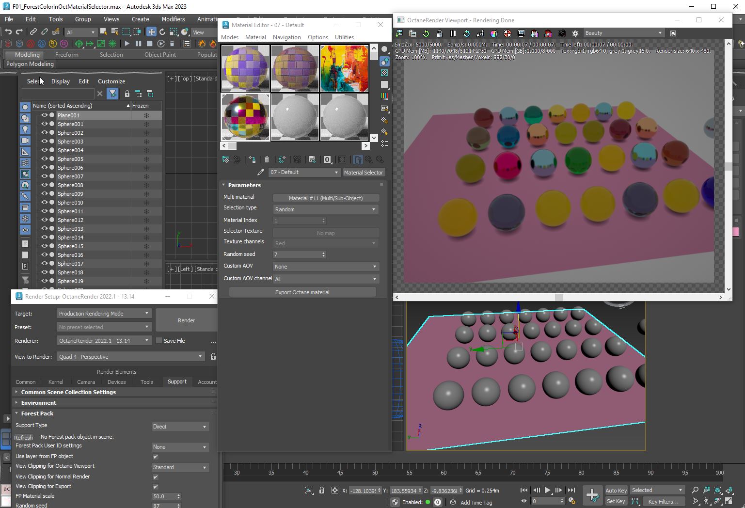Click the Material ID Channel icon
Image resolution: width=745 pixels, height=508 pixels.
327,159
